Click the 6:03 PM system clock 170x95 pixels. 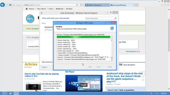click(164, 93)
